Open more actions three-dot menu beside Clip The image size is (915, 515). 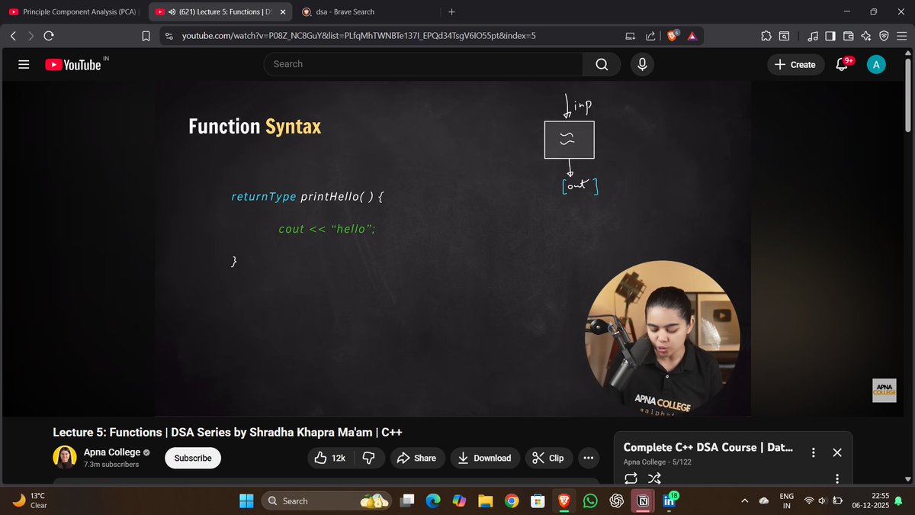[588, 458]
